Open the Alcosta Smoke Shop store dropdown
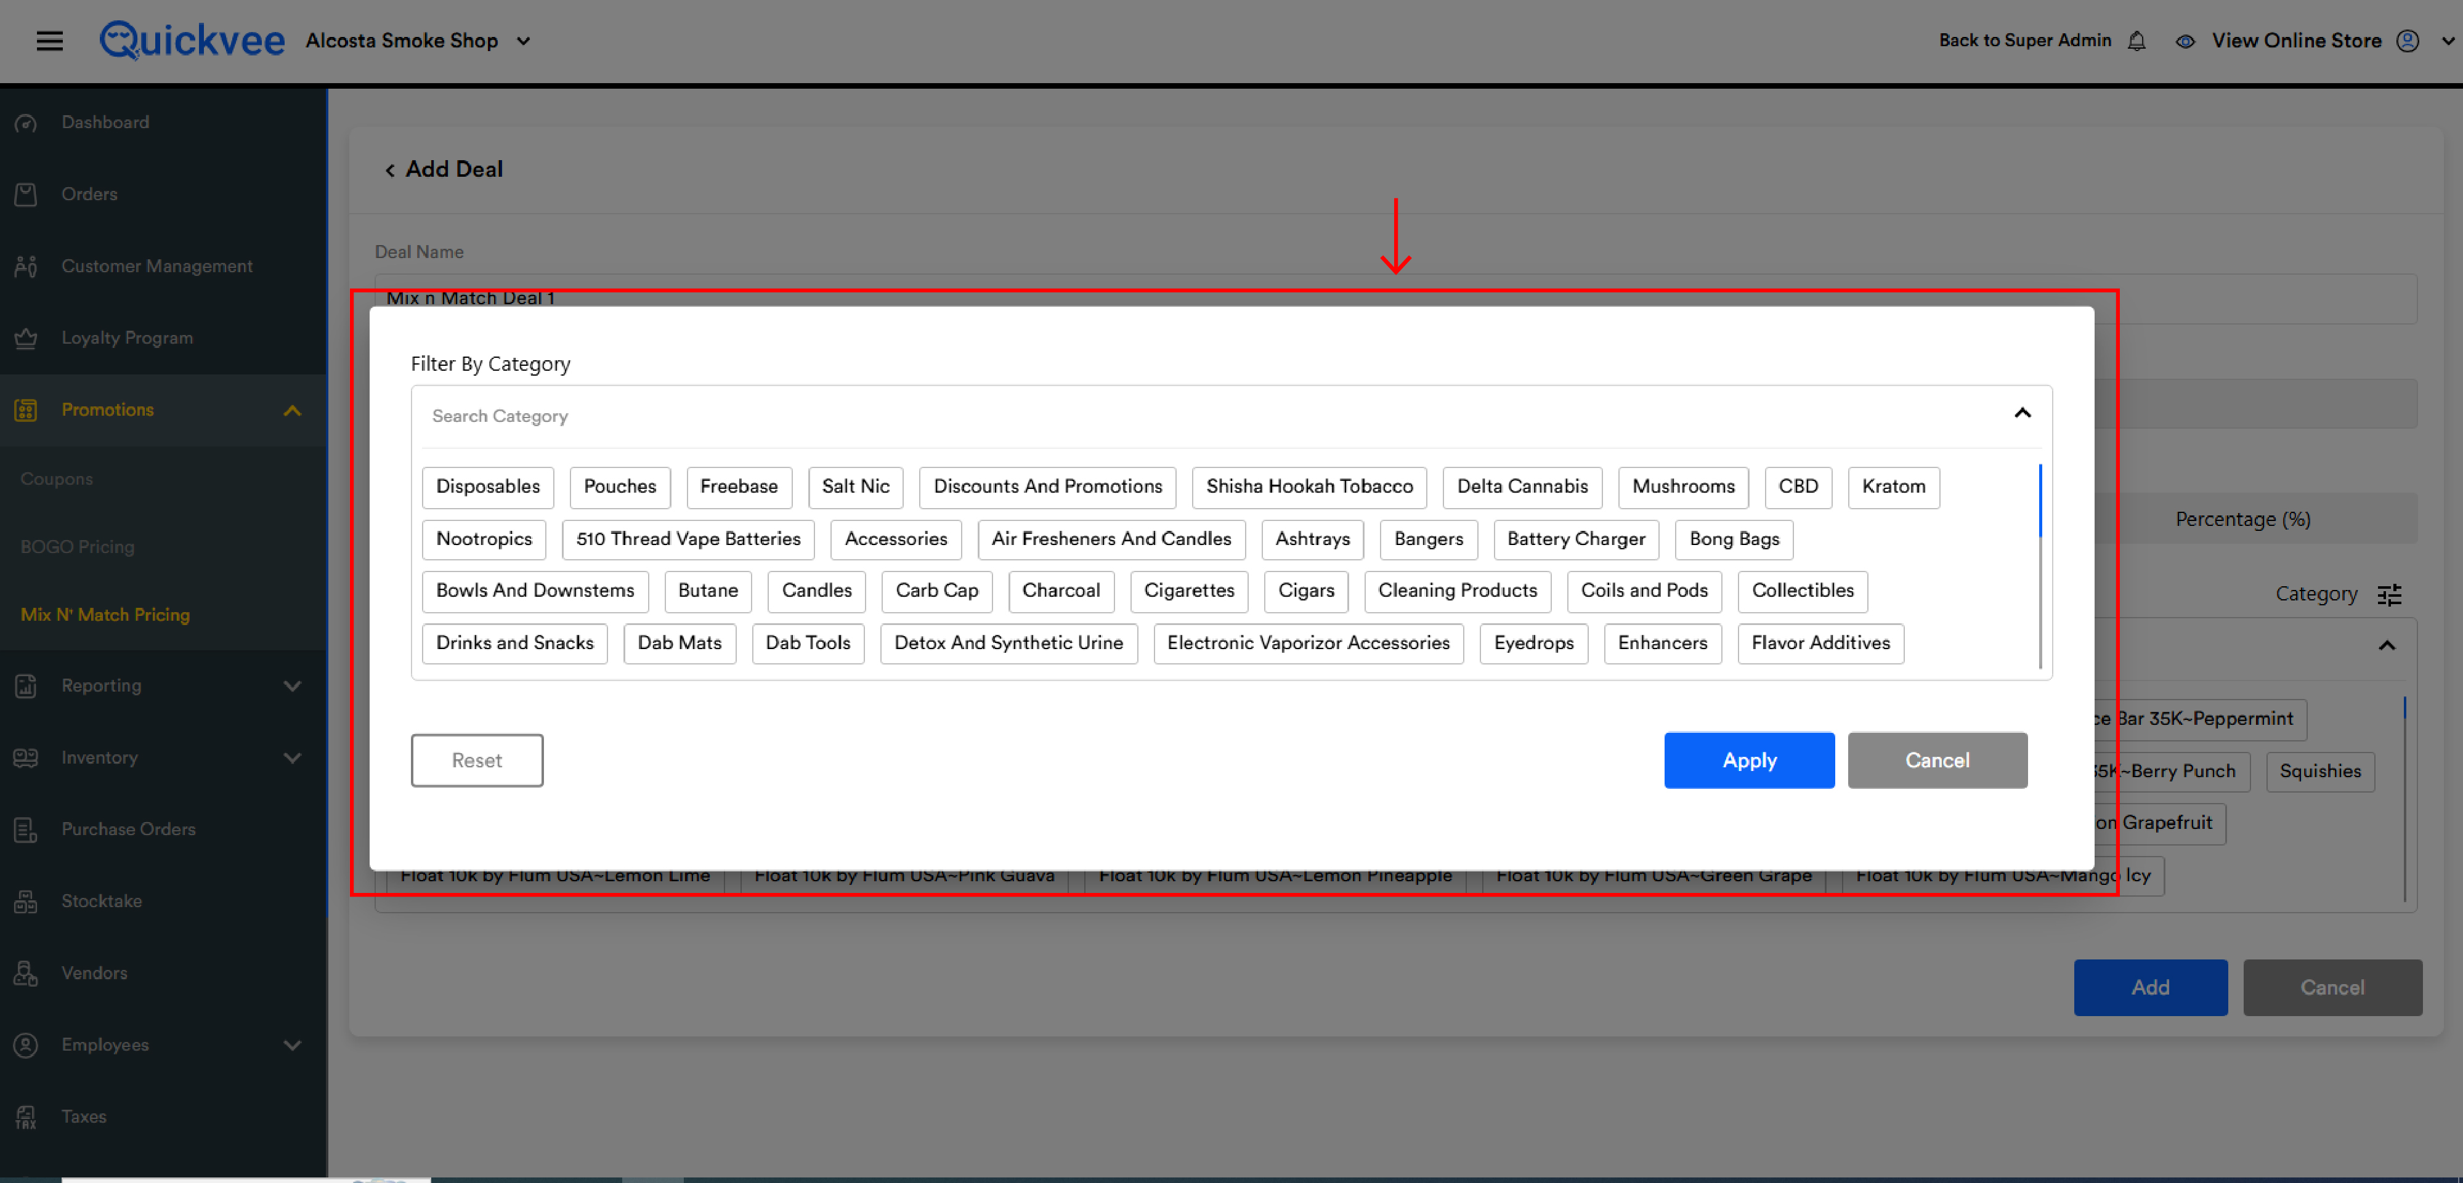The height and width of the screenshot is (1183, 2463). click(x=523, y=41)
